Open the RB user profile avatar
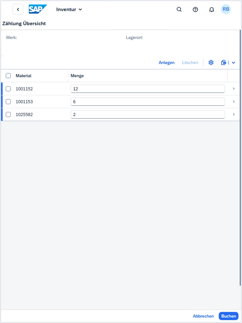The width and height of the screenshot is (242, 323). pyautogui.click(x=226, y=9)
